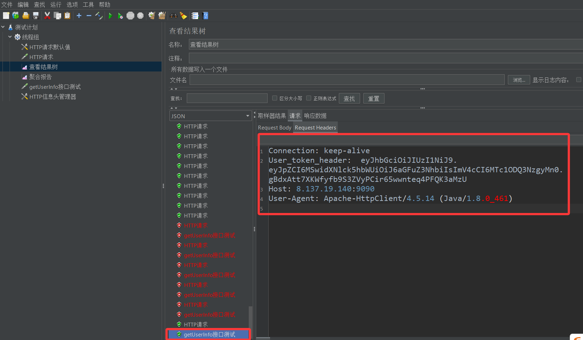The image size is (583, 340).
Task: Select HTTP请求 sampler in test plan tree
Action: 41,57
